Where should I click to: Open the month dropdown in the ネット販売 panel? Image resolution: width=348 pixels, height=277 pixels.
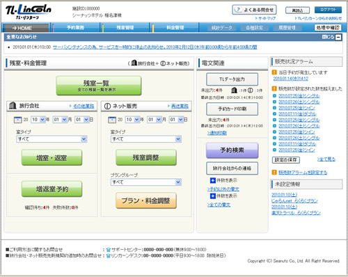tap(155, 120)
